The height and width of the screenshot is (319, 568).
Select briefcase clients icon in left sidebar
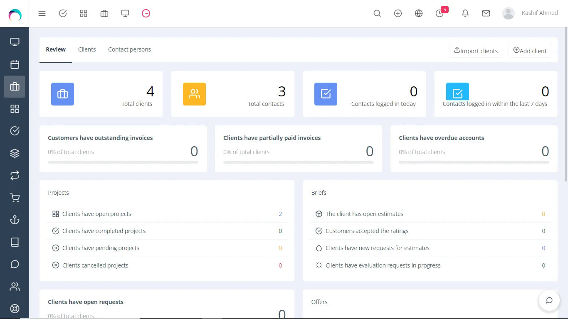point(15,86)
